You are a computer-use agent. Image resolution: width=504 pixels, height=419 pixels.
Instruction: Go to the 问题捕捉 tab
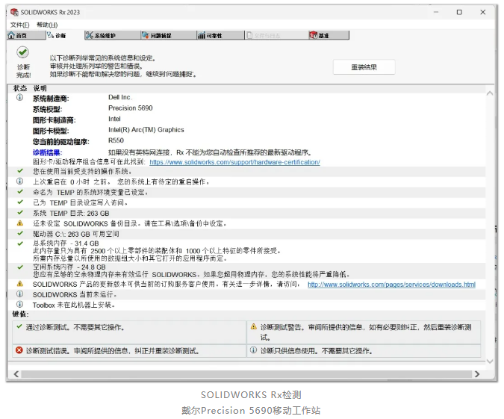[x=169, y=35]
